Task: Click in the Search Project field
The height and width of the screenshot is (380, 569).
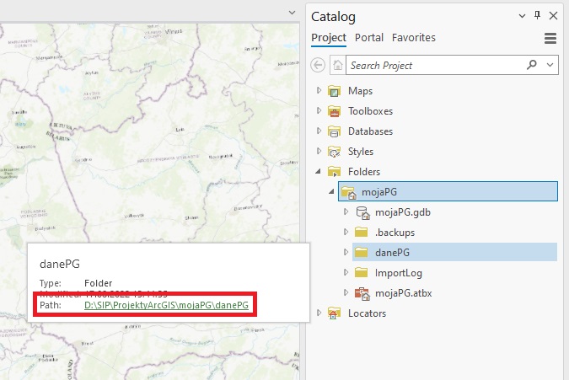Action: (x=434, y=65)
